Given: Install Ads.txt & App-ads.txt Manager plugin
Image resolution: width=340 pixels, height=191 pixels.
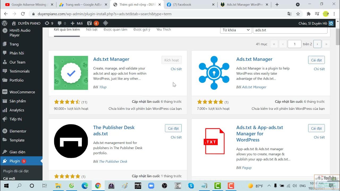Looking at the screenshot, I should click(x=316, y=128).
